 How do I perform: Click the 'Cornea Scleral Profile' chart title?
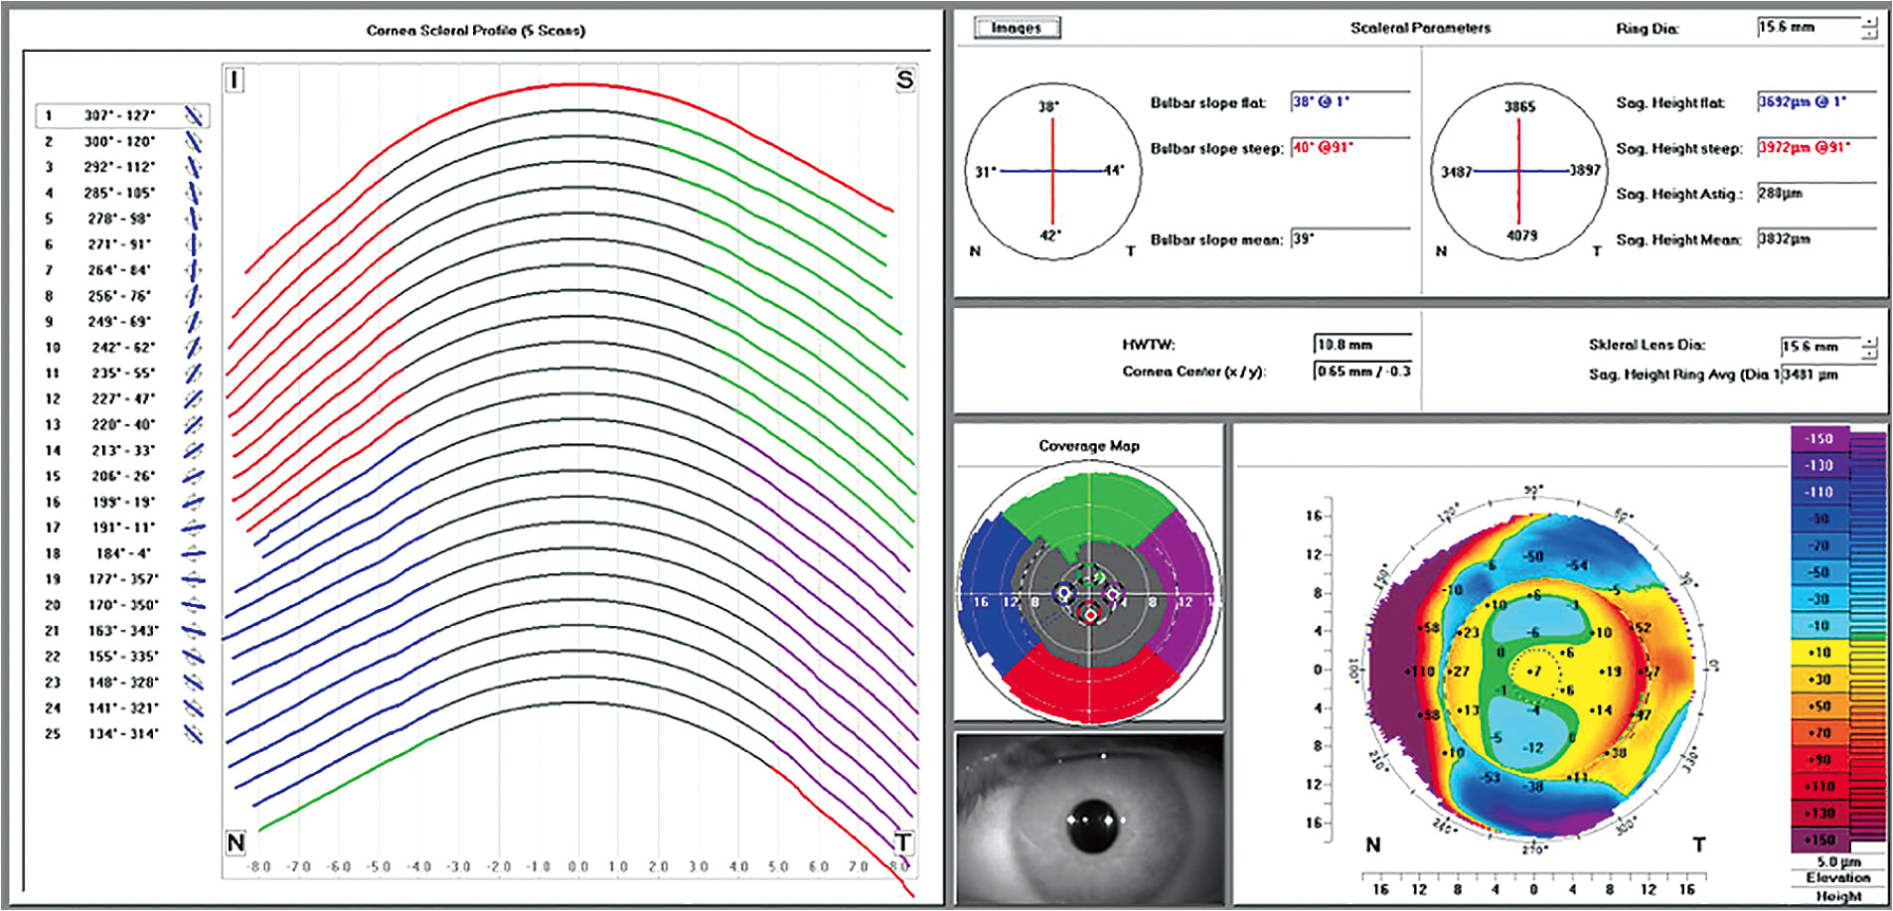pyautogui.click(x=476, y=31)
